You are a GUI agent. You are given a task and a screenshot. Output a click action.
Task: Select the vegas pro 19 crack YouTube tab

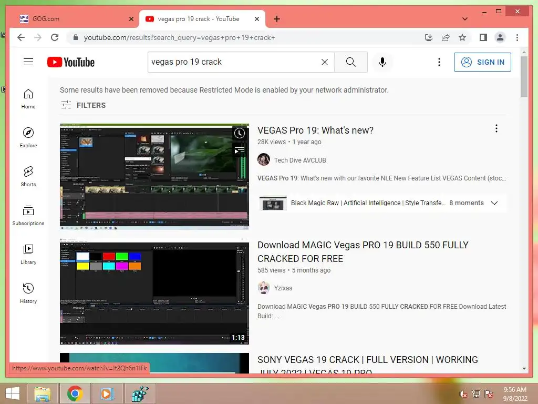198,19
